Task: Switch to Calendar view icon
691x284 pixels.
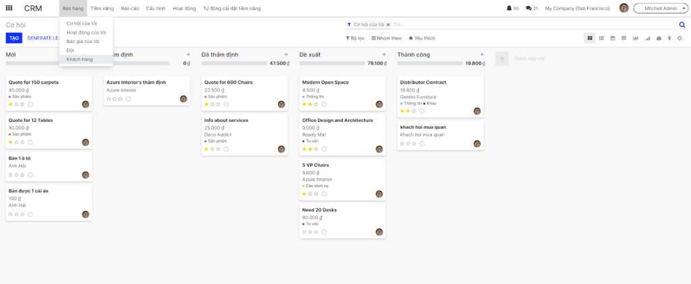Action: point(613,38)
